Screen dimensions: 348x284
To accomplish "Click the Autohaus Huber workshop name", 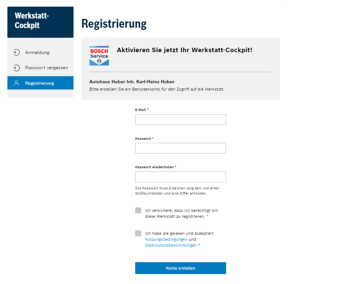I will [x=132, y=82].
